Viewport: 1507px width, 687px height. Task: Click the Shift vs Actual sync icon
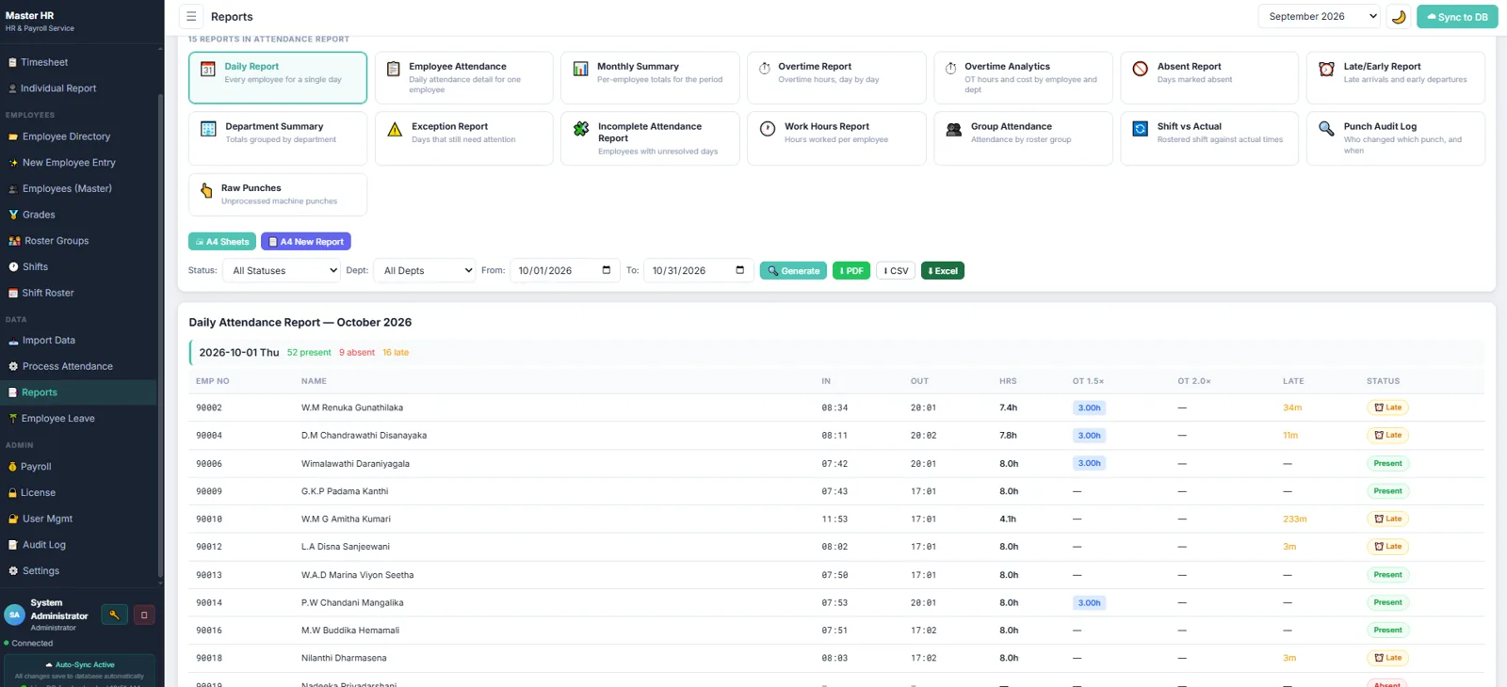1140,129
